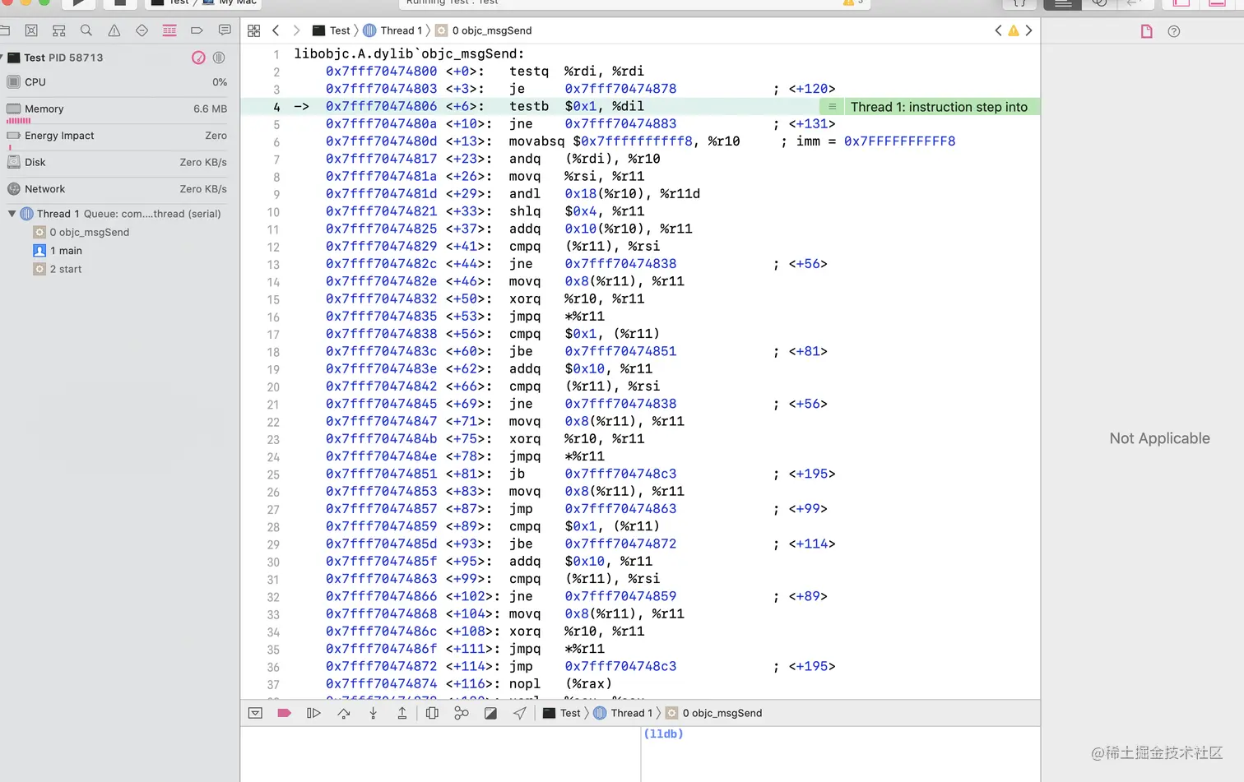The image size is (1244, 782).
Task: Click the gutter at line 4
Action: click(276, 107)
